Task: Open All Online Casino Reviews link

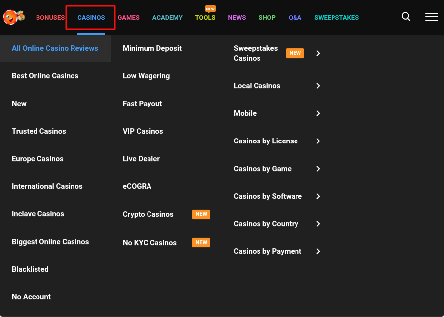Action: pos(55,48)
